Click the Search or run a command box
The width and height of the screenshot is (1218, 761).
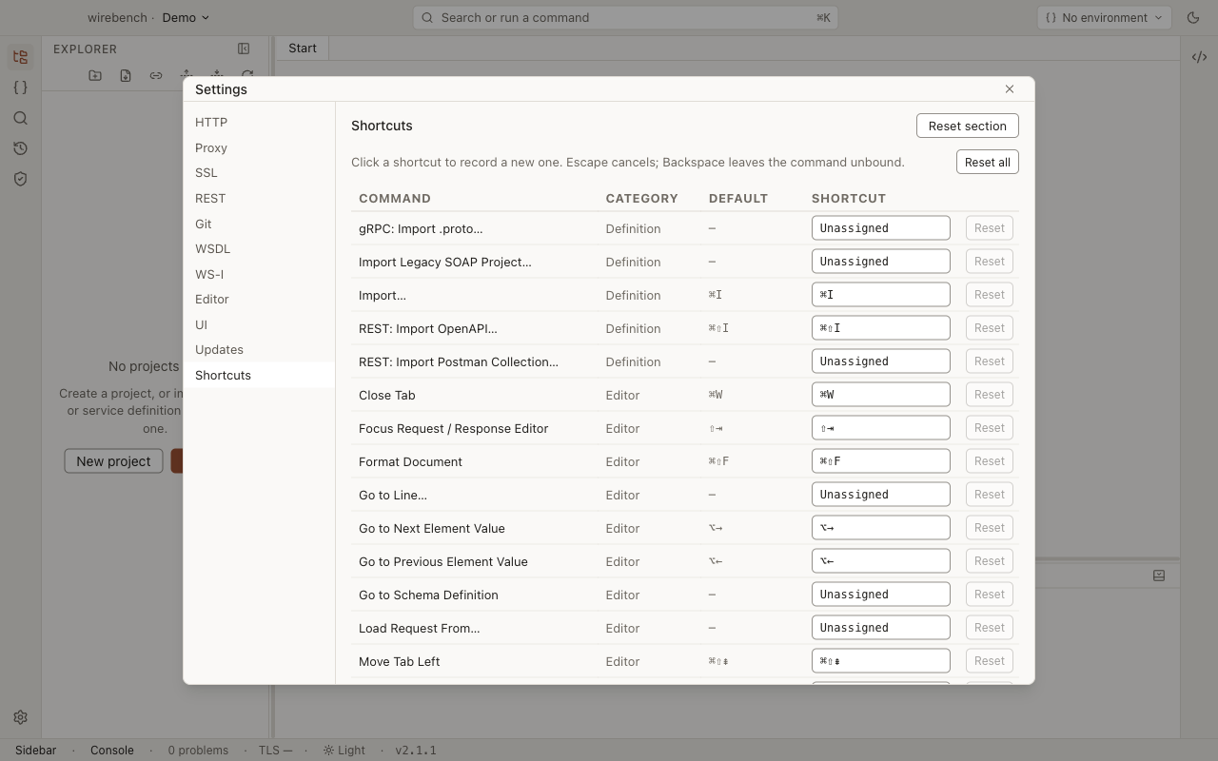[x=625, y=17]
